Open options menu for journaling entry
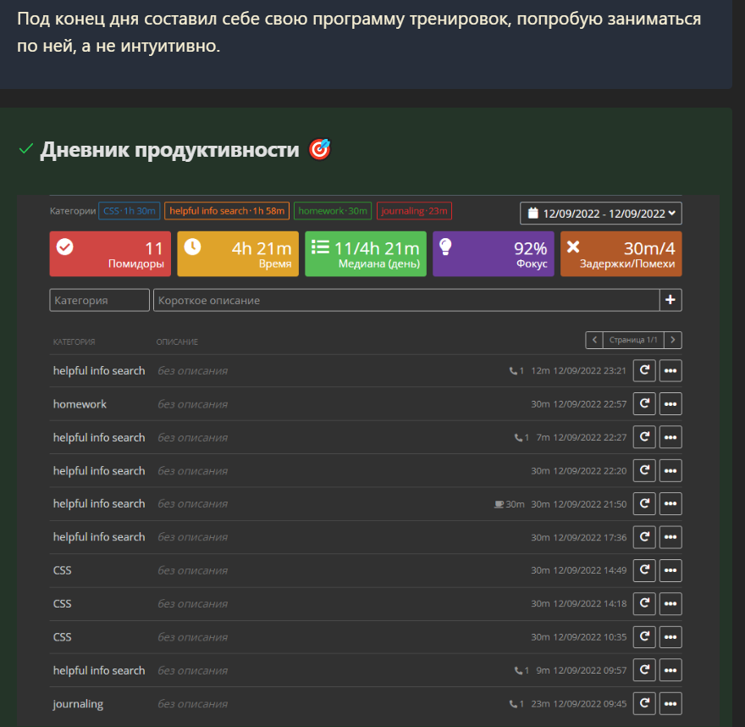The image size is (745, 727). click(x=670, y=704)
